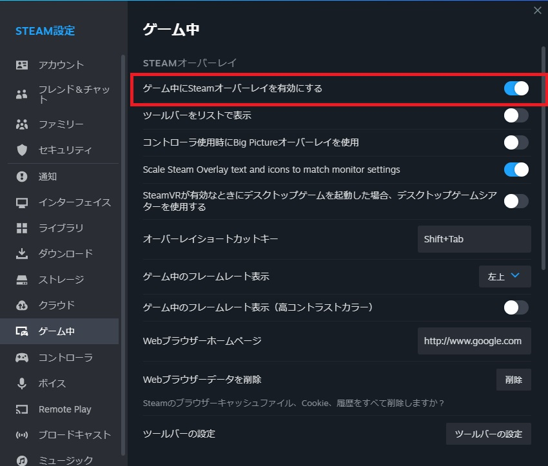Disable ゲーム中にSteamオーバーレイを有効にする toggle
The width and height of the screenshot is (548, 466).
(516, 88)
